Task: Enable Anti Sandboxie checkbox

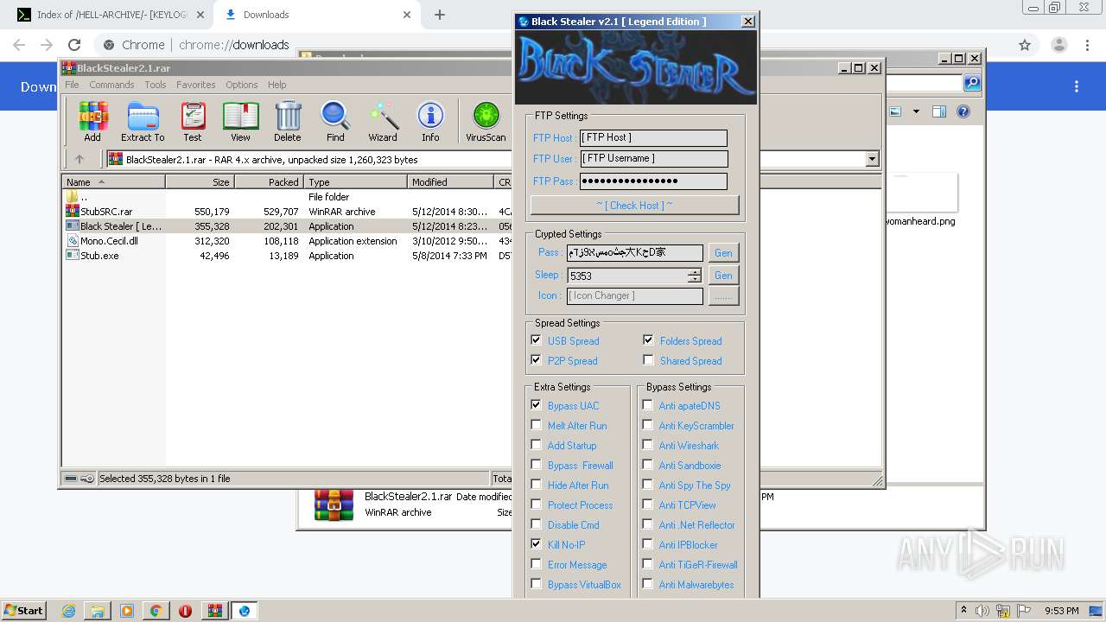Action: (647, 465)
